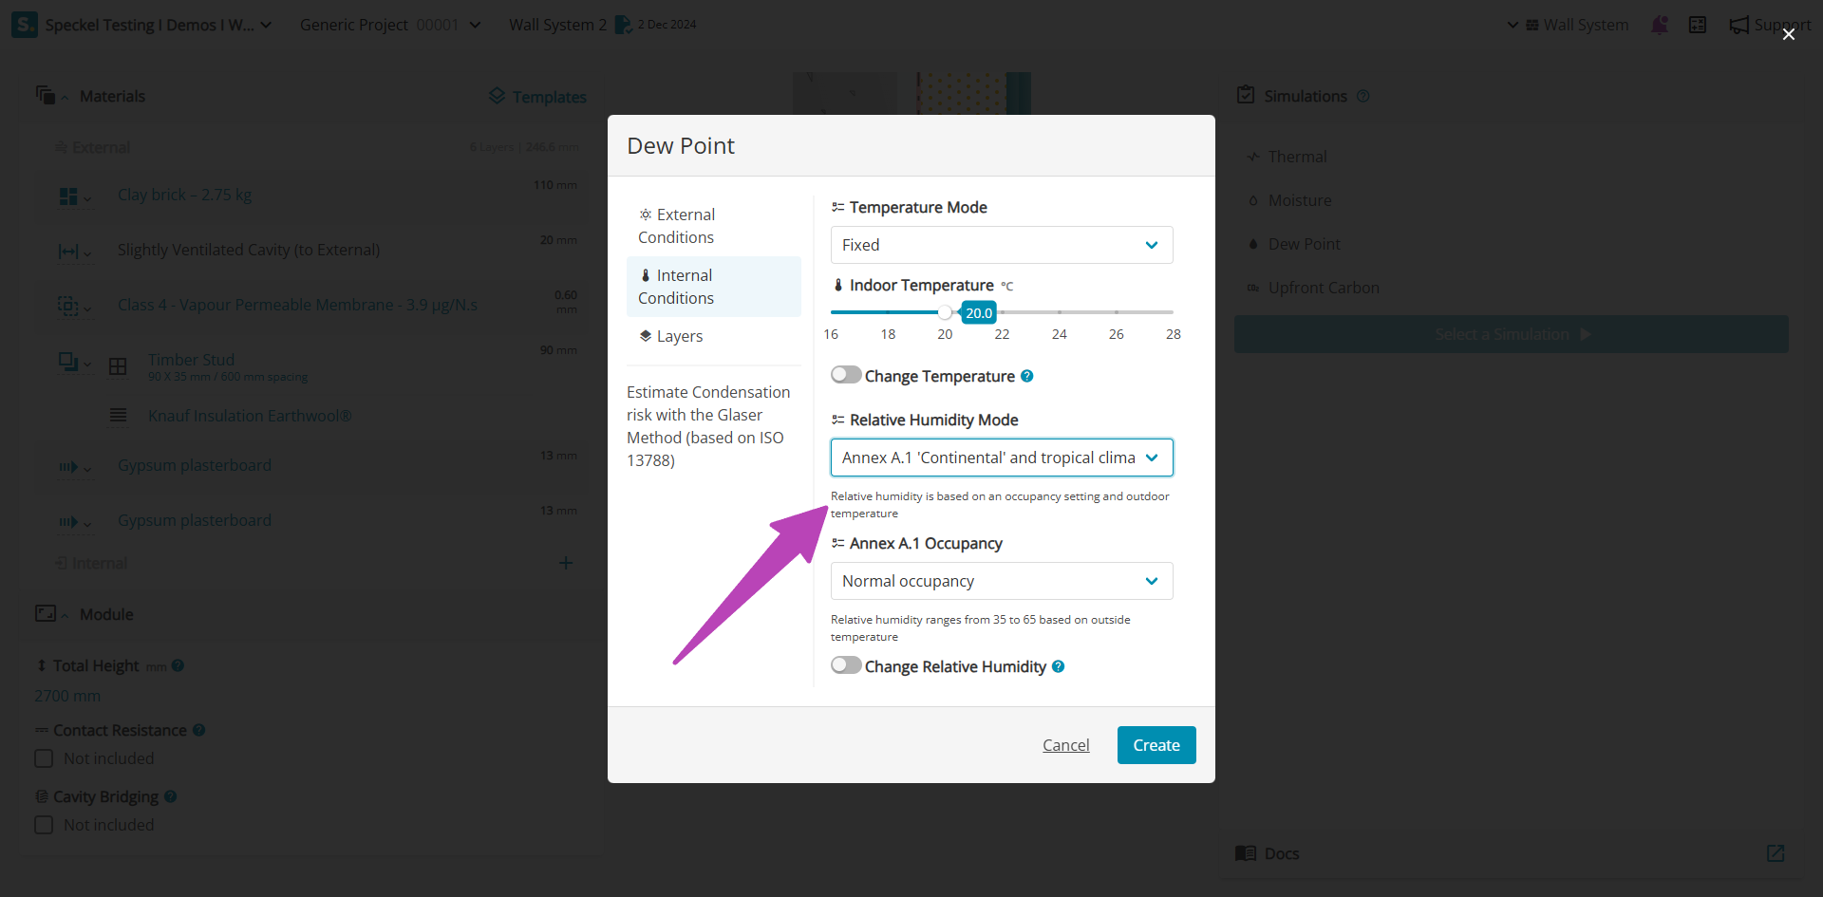This screenshot has height=897, width=1823.
Task: Click the Templates layers icon
Action: [497, 96]
